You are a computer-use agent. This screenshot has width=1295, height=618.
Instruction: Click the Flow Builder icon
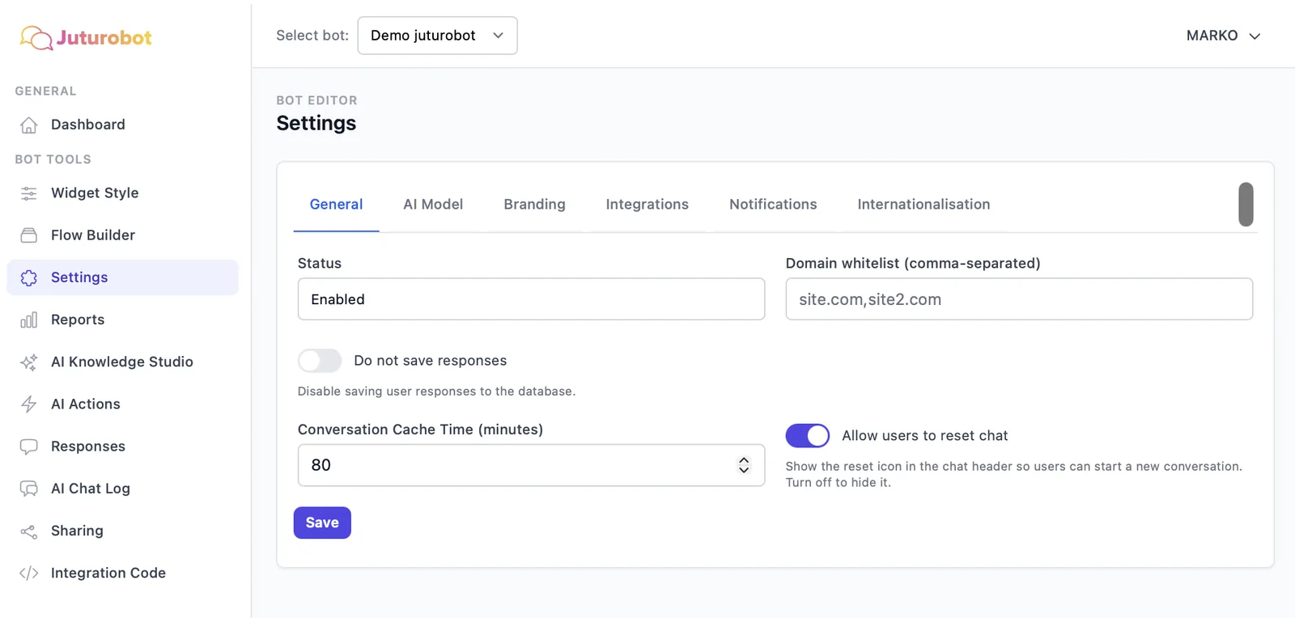pos(29,235)
